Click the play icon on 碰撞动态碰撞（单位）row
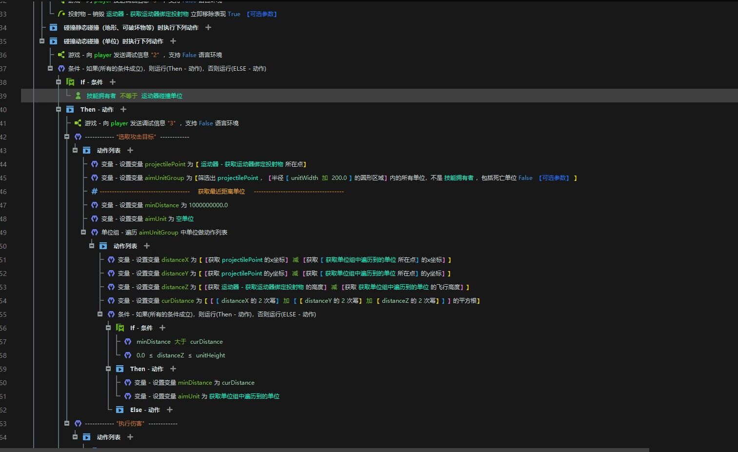 click(54, 41)
